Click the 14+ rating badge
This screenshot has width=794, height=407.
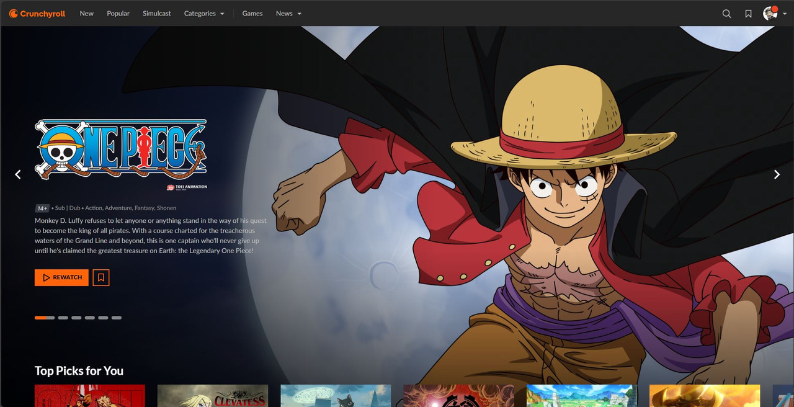pyautogui.click(x=42, y=208)
